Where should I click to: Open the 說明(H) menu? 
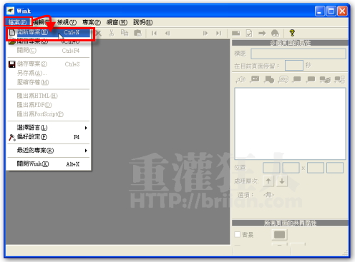[143, 22]
